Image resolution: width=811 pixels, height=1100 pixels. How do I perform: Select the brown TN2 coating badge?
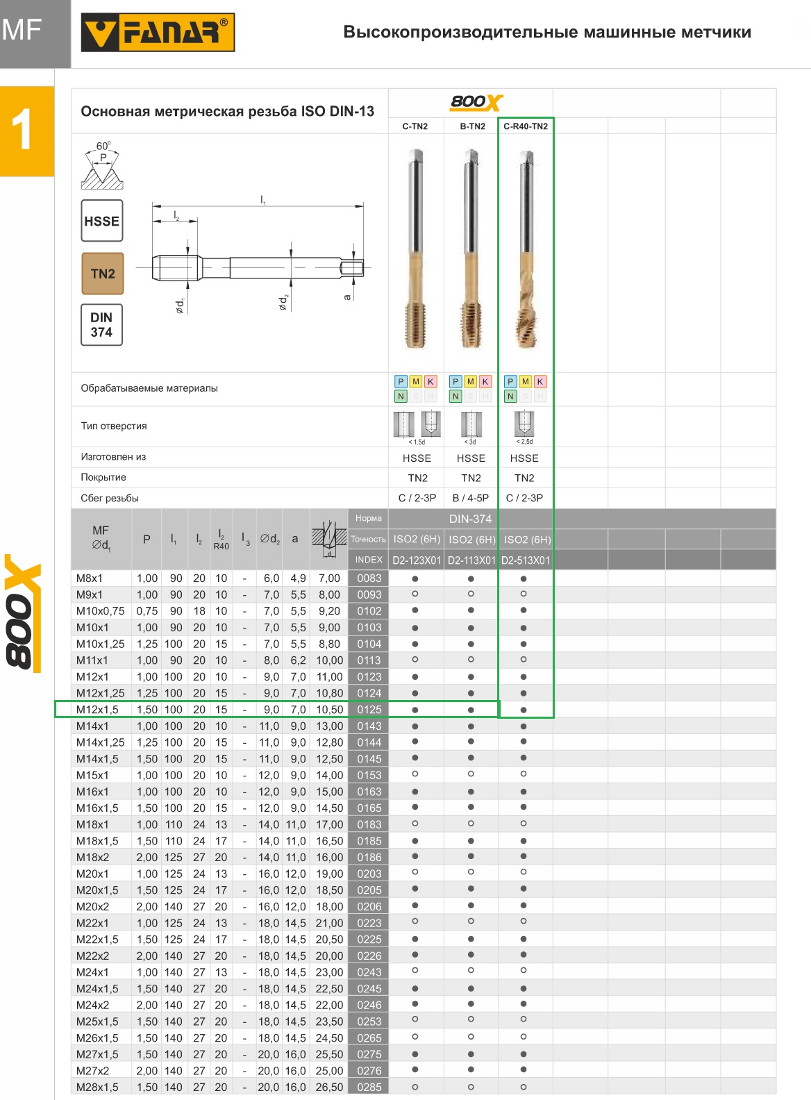(102, 274)
